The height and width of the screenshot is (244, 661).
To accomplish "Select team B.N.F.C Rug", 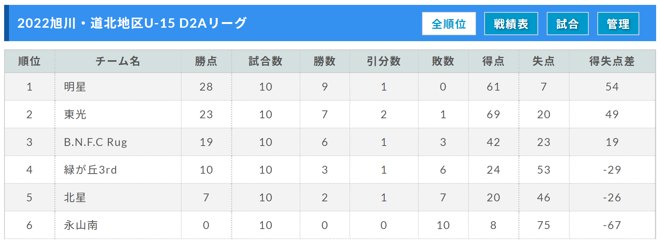I will click(95, 142).
